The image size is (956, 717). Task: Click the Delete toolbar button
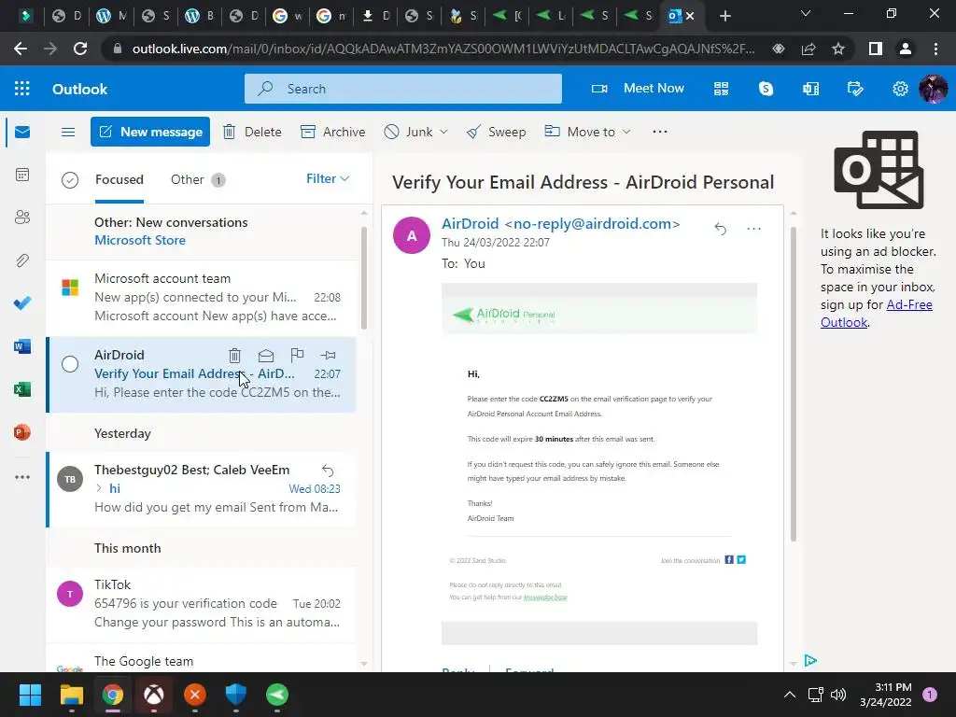[252, 132]
